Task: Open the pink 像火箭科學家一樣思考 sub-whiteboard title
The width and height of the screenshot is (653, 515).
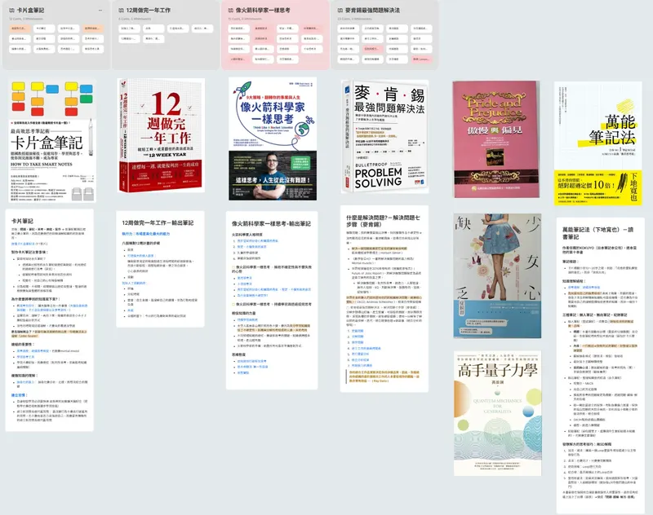Action: coord(263,11)
